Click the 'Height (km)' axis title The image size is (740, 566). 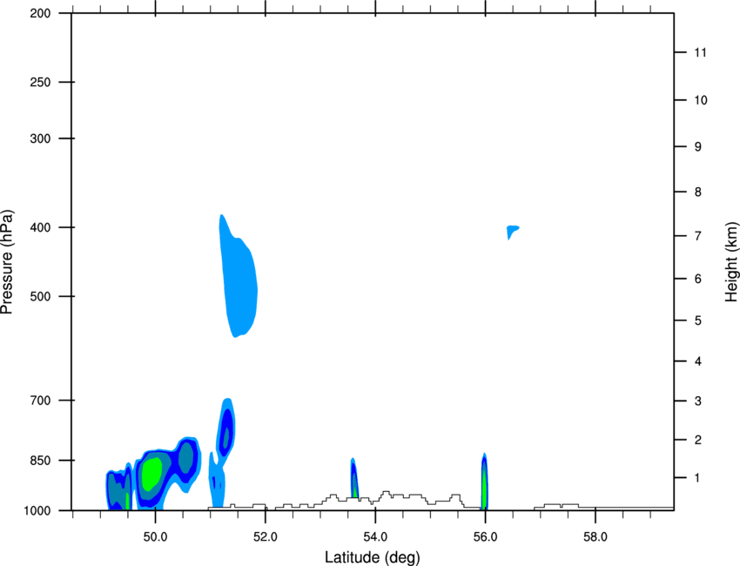pos(731,261)
